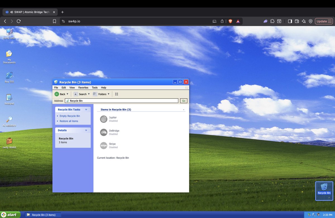Image resolution: width=335 pixels, height=218 pixels.
Task: Click the Views grid icon in toolbar
Action: (117, 94)
